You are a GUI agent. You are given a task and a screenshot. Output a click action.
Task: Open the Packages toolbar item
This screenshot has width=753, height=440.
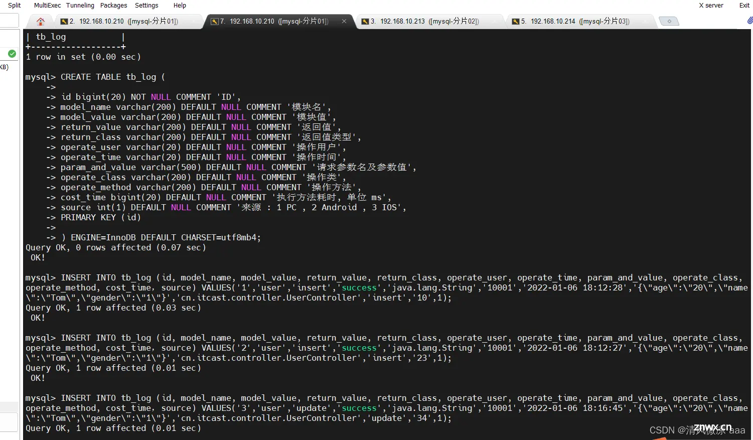click(x=114, y=6)
